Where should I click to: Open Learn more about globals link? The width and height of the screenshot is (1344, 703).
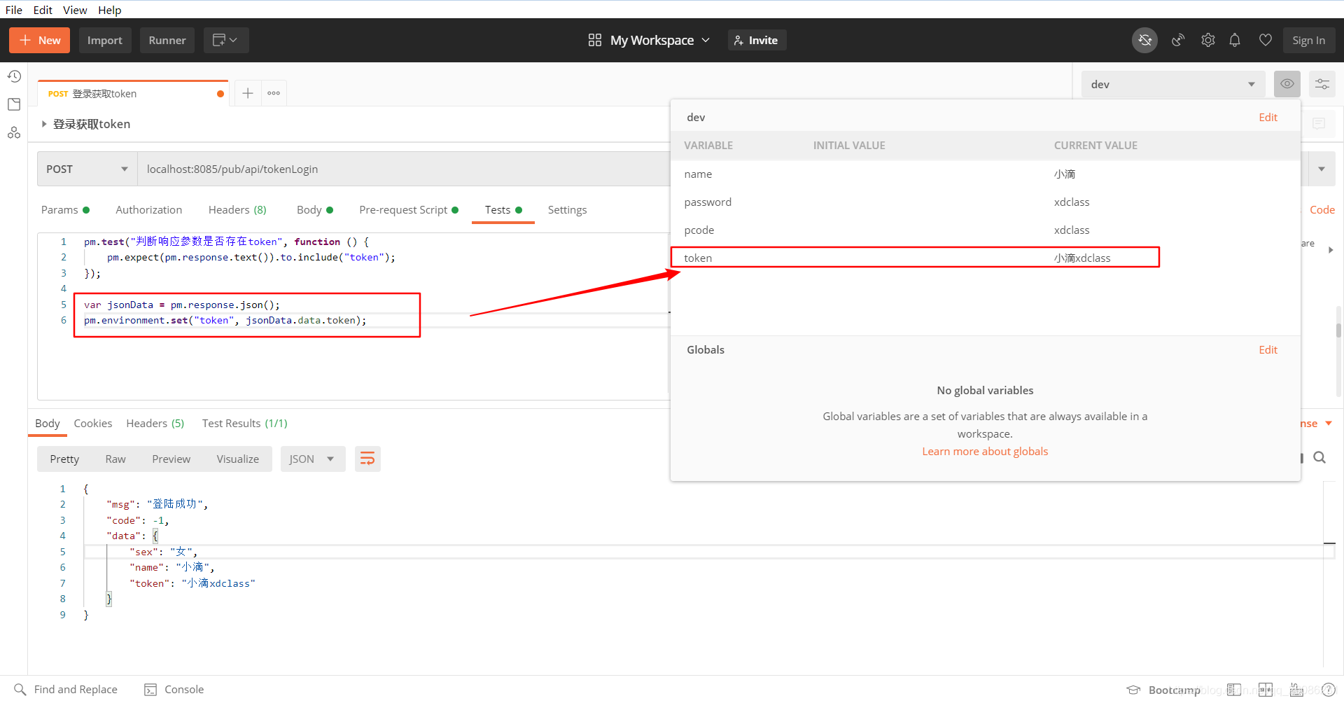(x=985, y=452)
